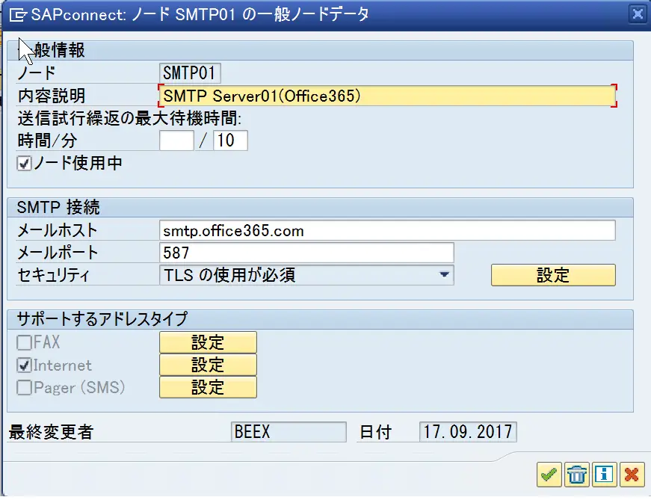651x500 pixels.
Task: Close the SAPconnect dialog window
Action: (638, 14)
